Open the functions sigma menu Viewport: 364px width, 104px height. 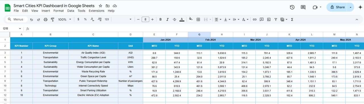(292, 19)
